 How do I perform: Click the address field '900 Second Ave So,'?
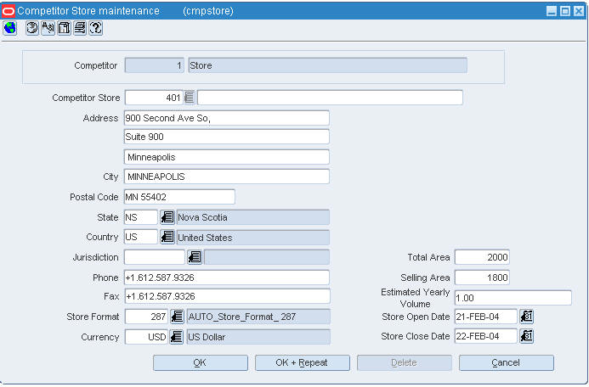[x=227, y=118]
